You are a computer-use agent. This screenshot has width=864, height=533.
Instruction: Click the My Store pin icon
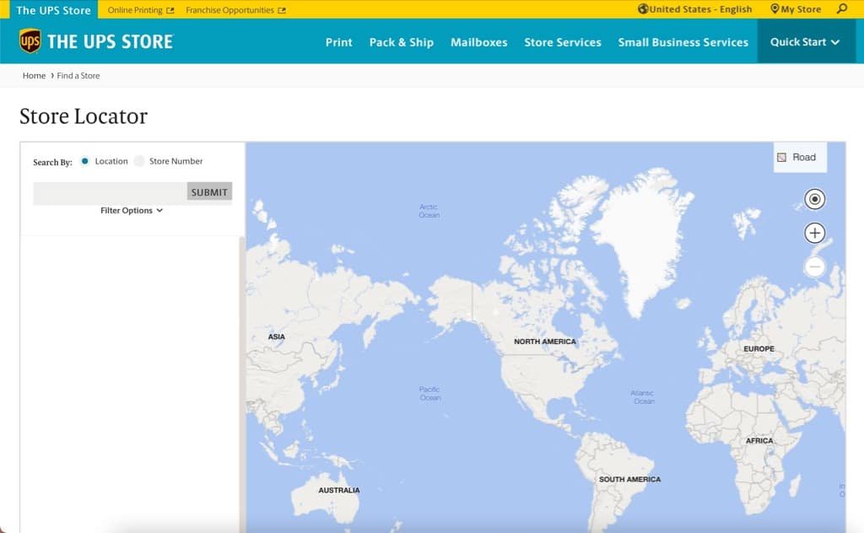[x=775, y=8]
